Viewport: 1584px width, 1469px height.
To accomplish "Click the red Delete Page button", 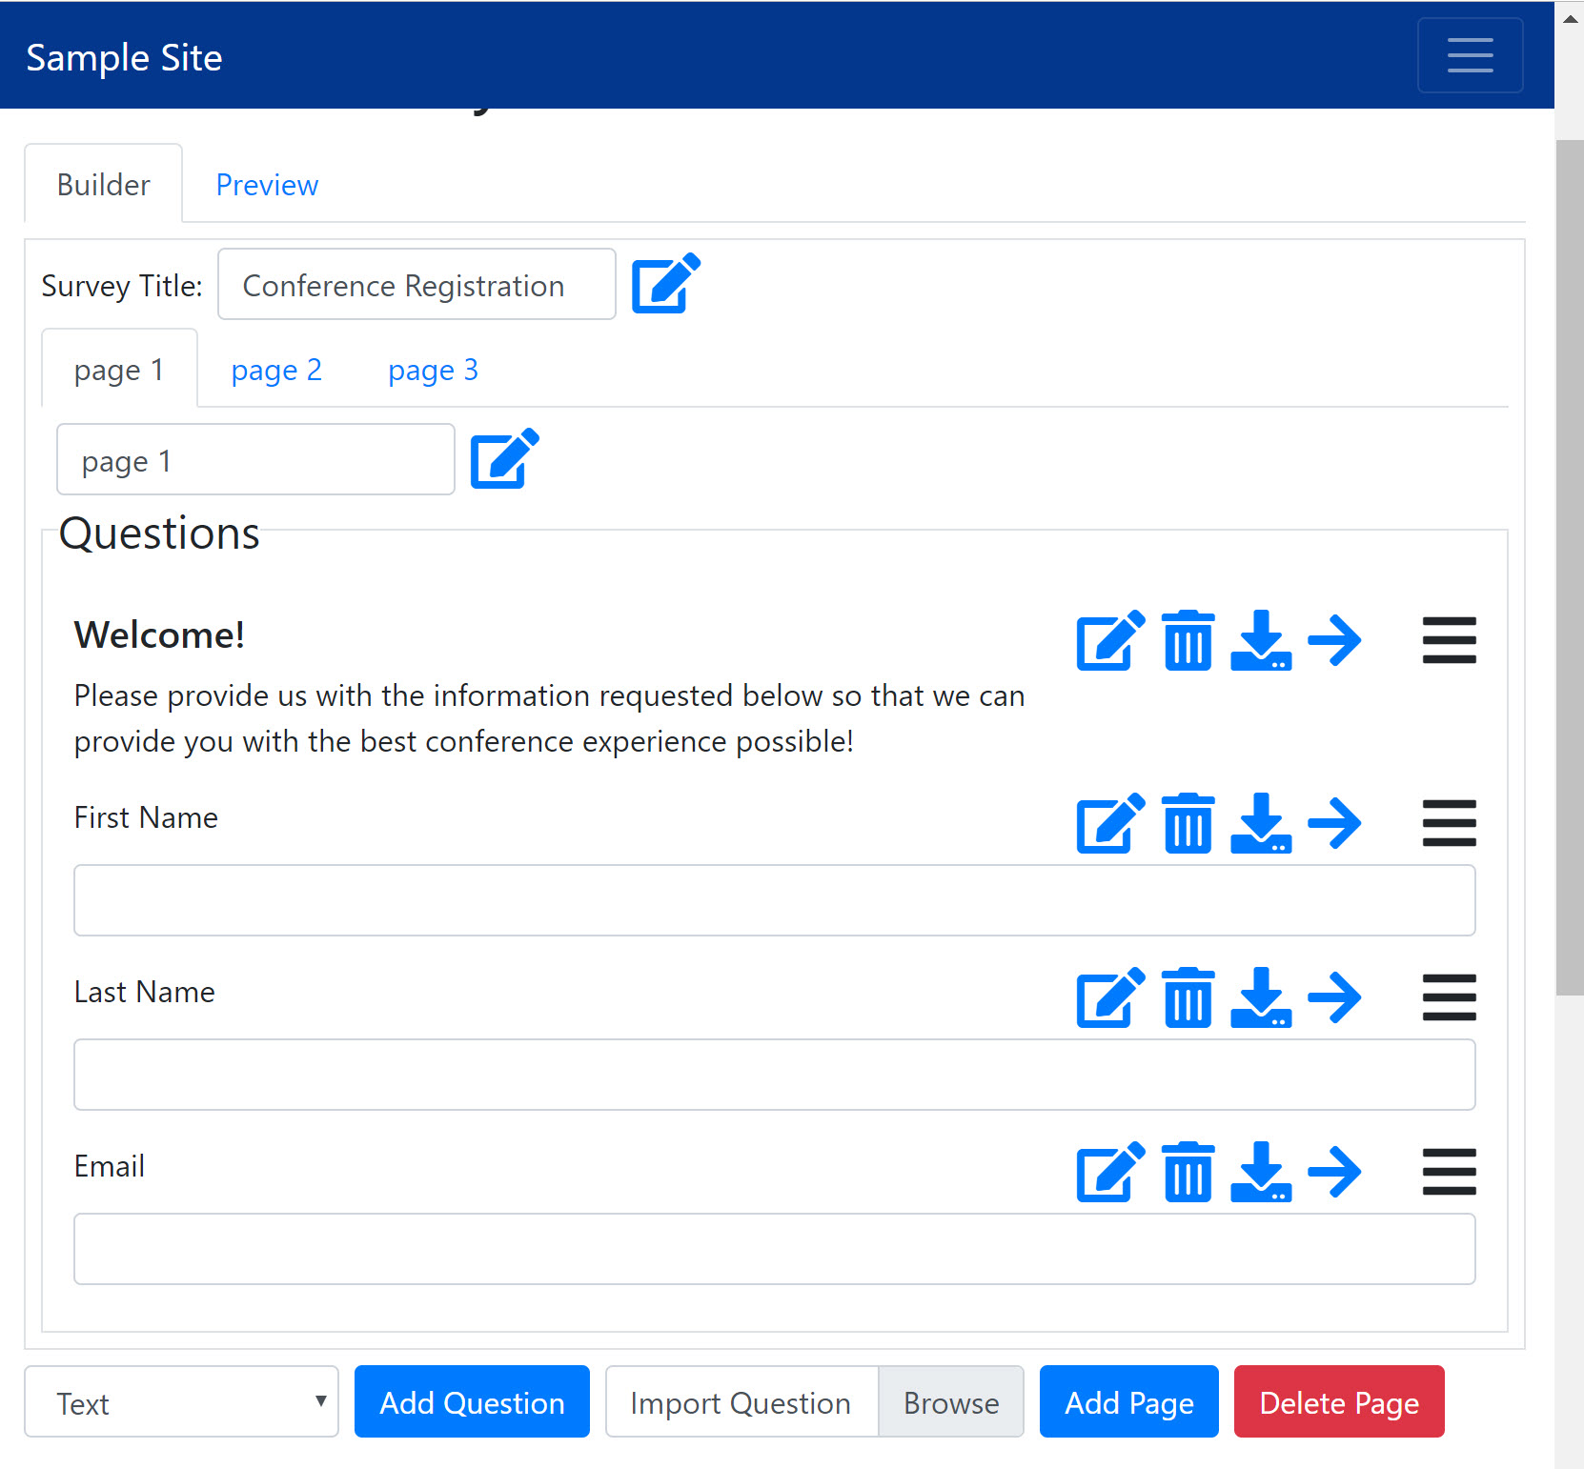I will (1339, 1401).
